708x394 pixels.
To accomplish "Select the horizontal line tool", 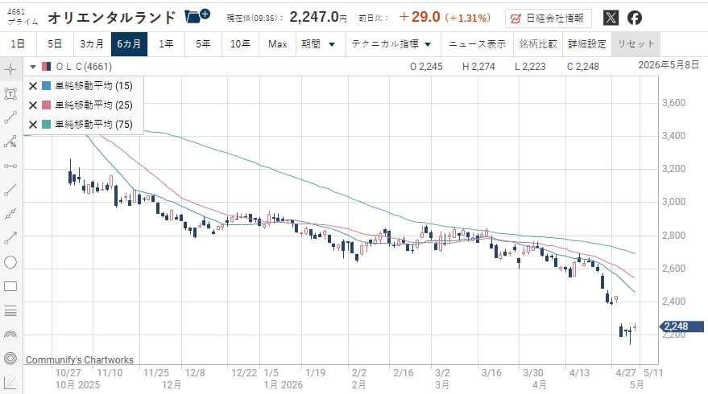I will pos(10,166).
